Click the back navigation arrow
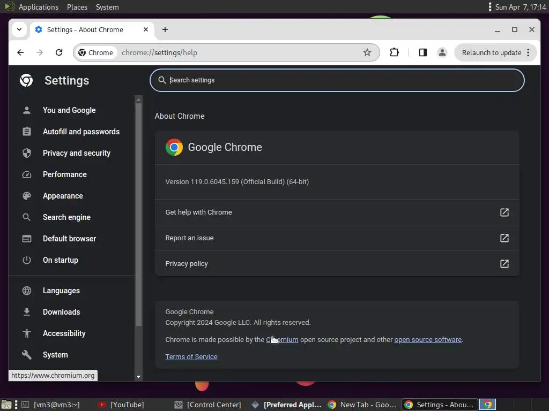The width and height of the screenshot is (549, 411). [x=20, y=52]
